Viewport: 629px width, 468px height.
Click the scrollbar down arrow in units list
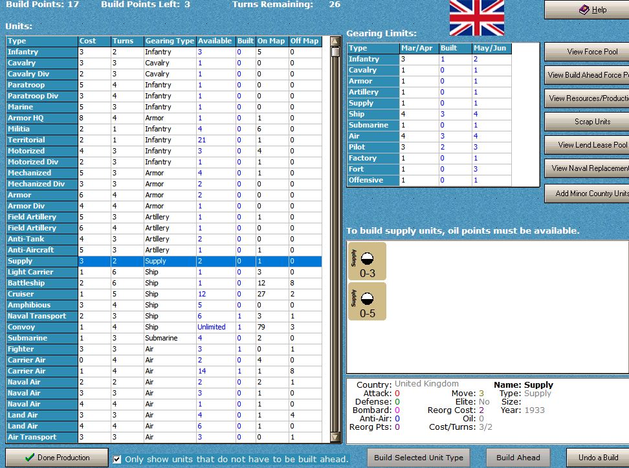pos(335,437)
